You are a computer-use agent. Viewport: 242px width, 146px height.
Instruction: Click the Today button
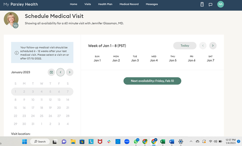tap(185, 46)
